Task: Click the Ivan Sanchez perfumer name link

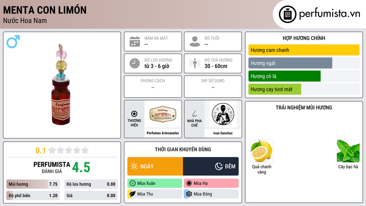Action: (x=223, y=133)
